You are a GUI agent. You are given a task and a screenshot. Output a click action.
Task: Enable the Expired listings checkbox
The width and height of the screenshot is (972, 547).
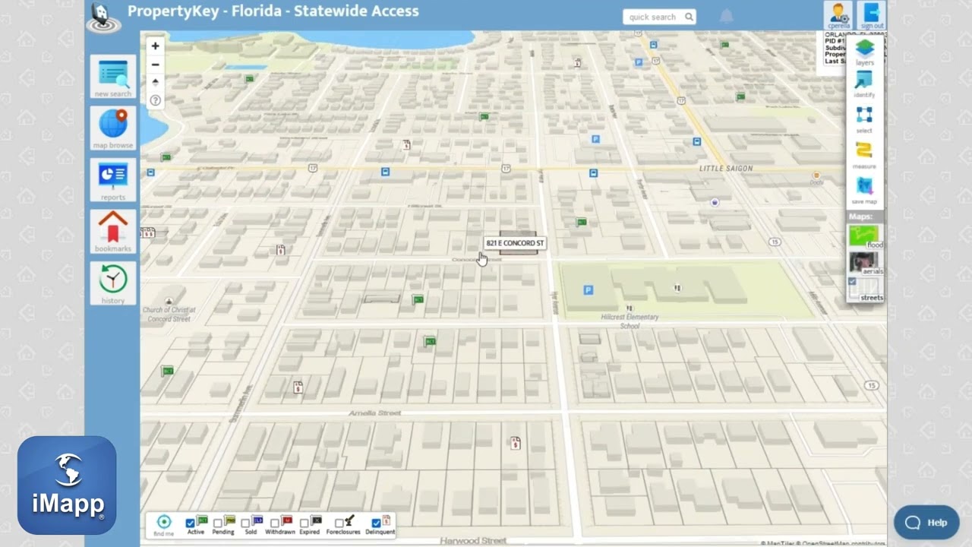(304, 523)
